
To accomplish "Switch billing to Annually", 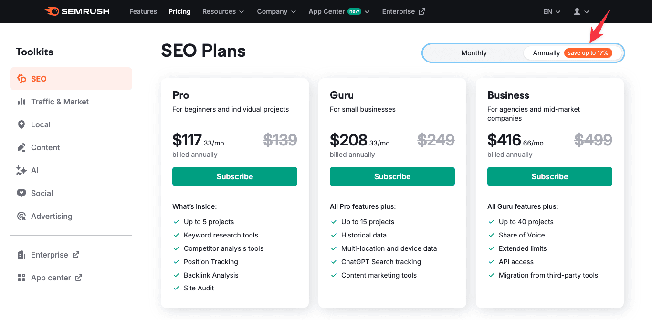I will point(573,53).
